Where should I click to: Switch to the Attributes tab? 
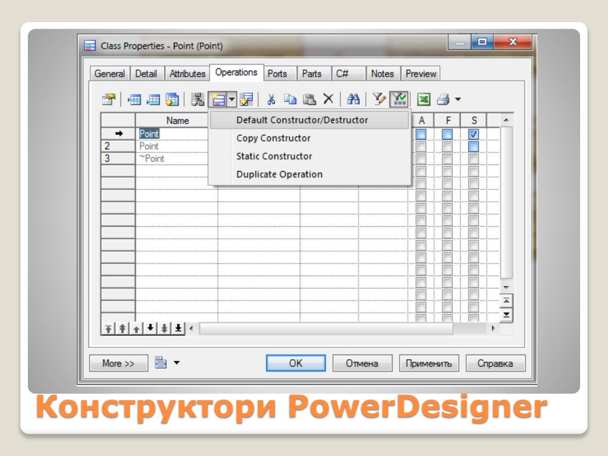187,74
